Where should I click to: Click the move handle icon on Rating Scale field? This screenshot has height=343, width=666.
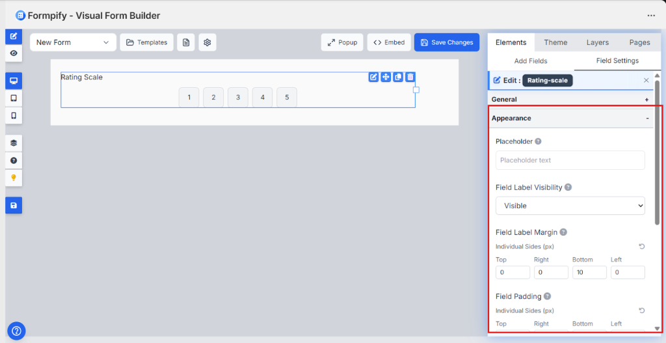[386, 77]
